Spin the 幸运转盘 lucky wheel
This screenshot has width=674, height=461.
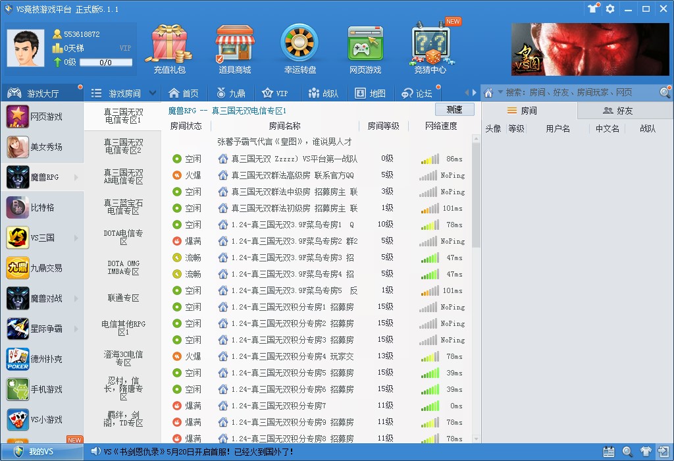click(299, 46)
